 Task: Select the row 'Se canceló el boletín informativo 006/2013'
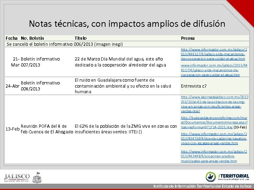pyautogui.click(x=127, y=44)
